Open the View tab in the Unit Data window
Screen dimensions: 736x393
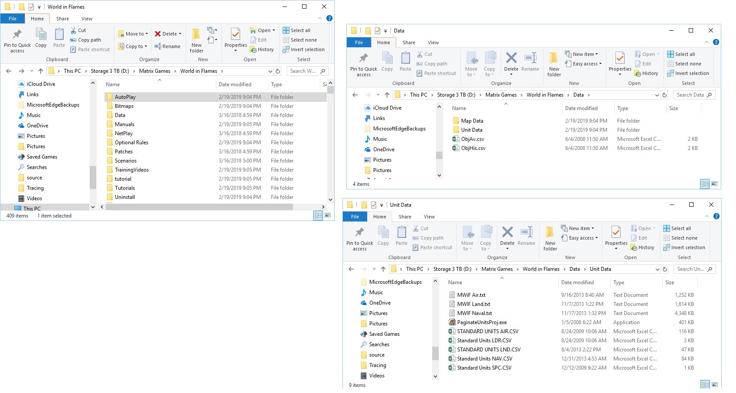[429, 216]
